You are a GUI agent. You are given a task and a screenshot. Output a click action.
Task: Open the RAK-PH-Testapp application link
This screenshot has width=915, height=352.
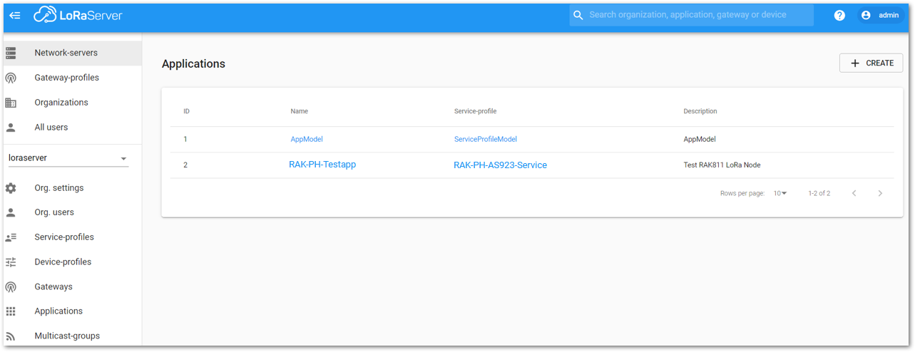[322, 165]
